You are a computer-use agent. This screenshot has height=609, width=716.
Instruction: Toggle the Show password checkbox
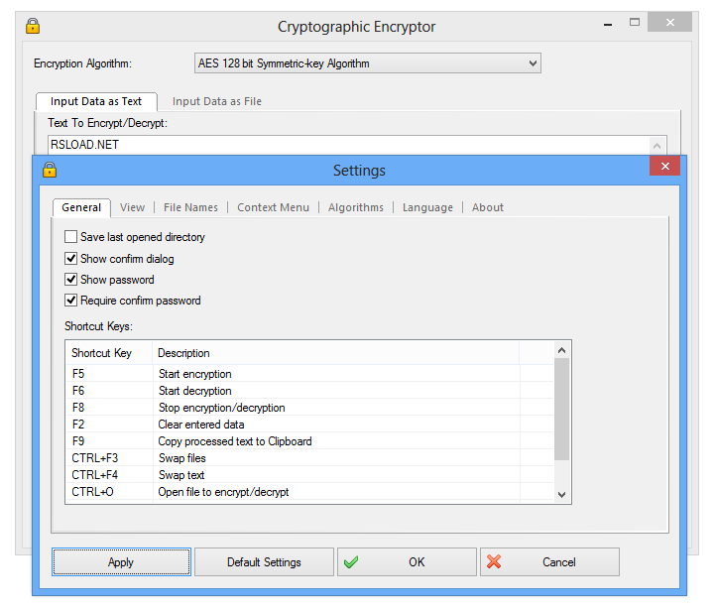click(71, 280)
